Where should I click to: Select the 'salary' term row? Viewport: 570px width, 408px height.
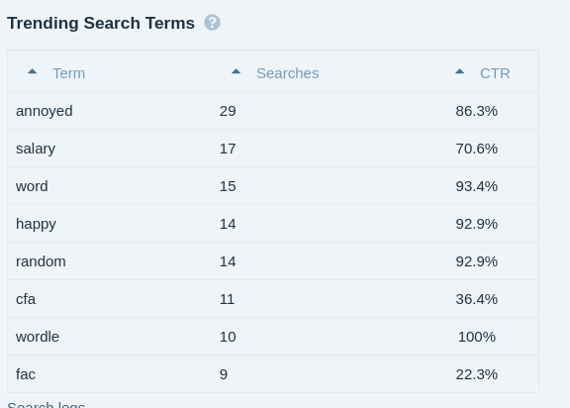(273, 149)
